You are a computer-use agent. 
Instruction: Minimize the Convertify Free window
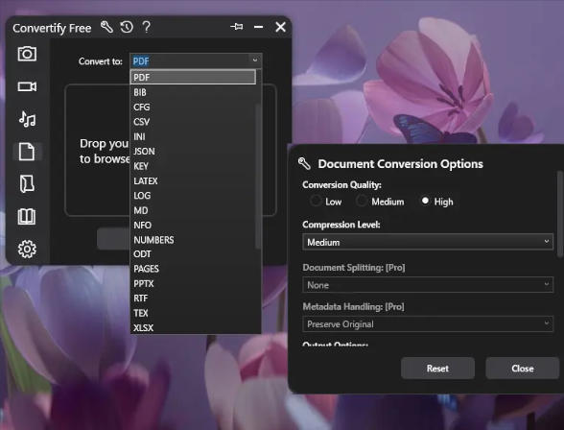[258, 27]
